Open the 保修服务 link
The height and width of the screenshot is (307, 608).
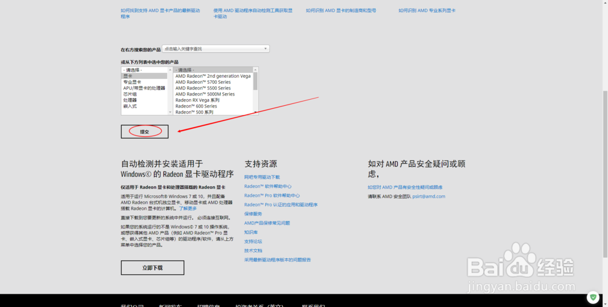(253, 214)
